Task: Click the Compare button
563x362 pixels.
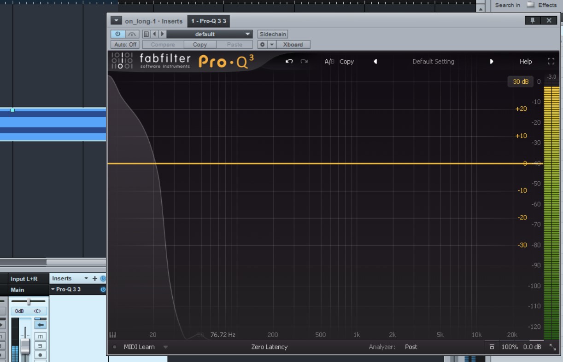Action: point(163,45)
